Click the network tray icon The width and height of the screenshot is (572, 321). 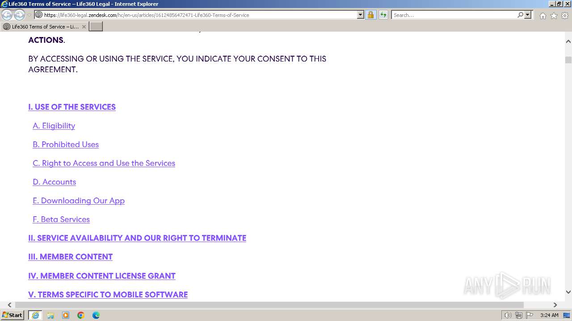click(x=519, y=315)
